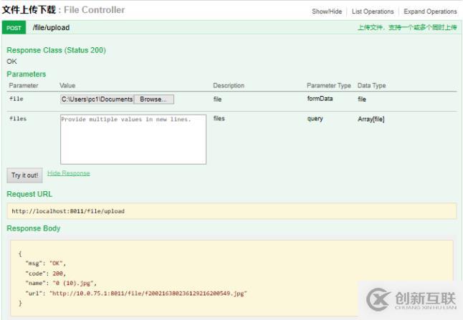Click the Data Type column header
Viewport: 463px width, 320px height.
(x=371, y=85)
